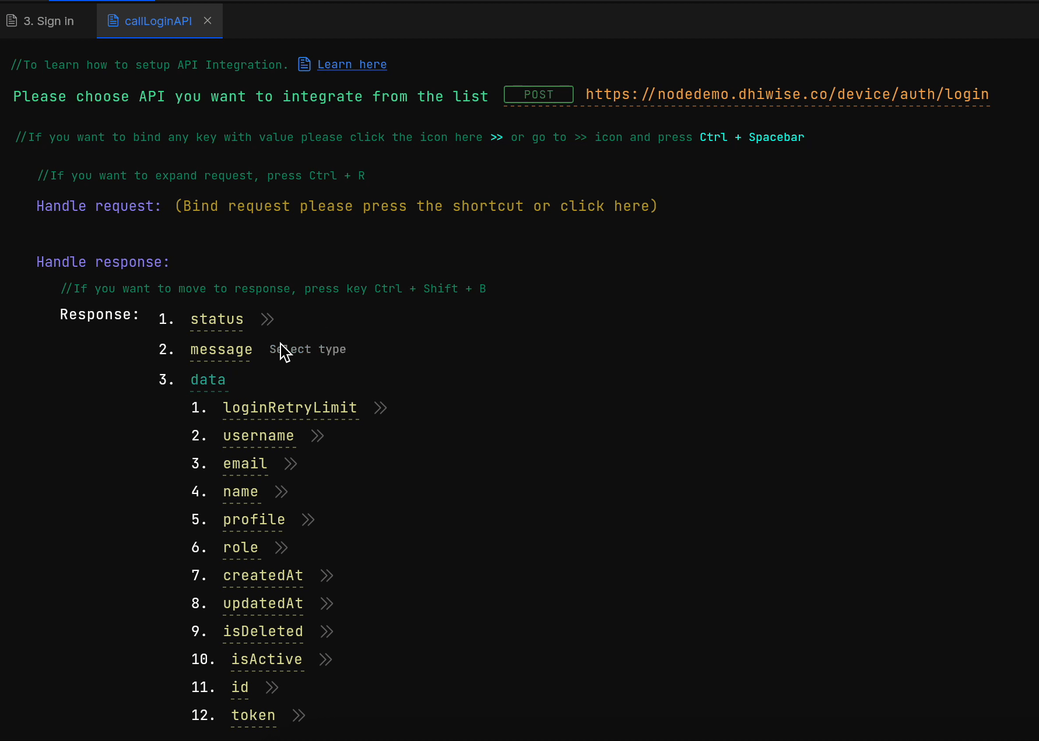1039x741 pixels.
Task: Click the bind icon next to token
Action: point(298,715)
